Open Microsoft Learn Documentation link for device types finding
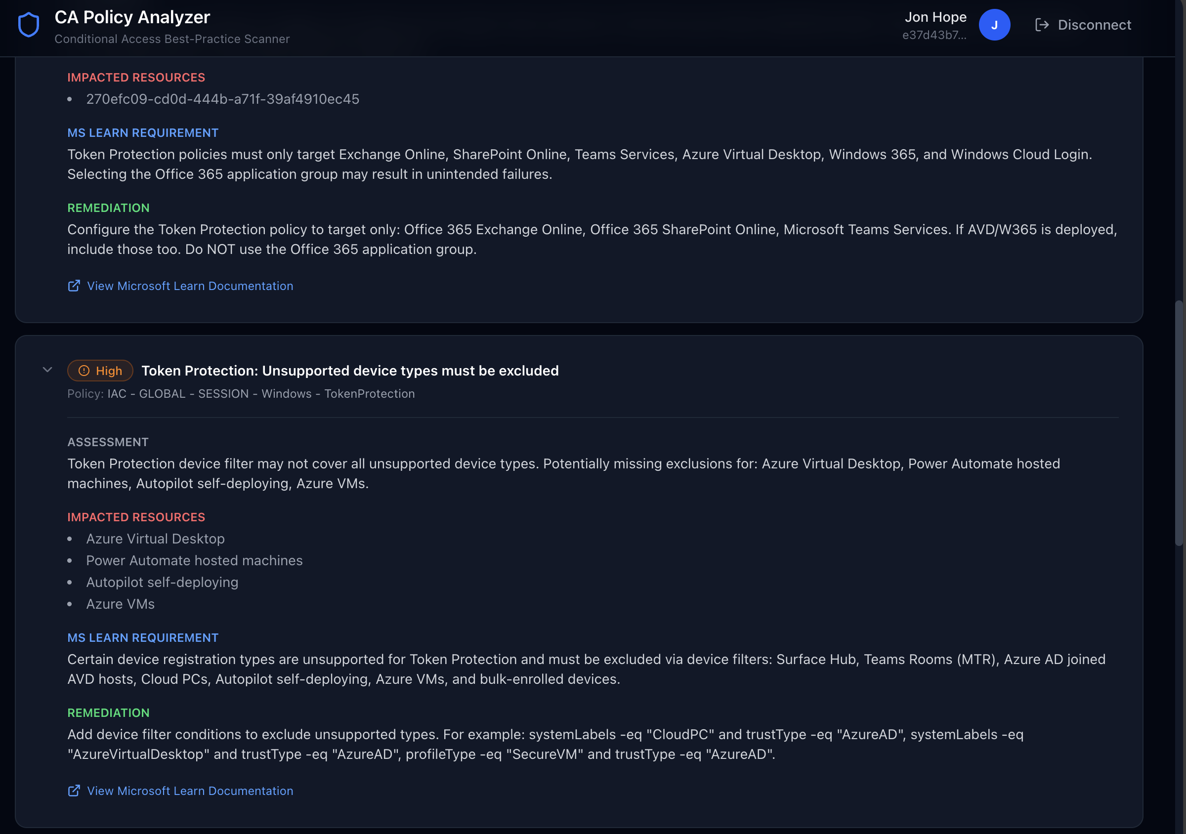 (x=190, y=791)
